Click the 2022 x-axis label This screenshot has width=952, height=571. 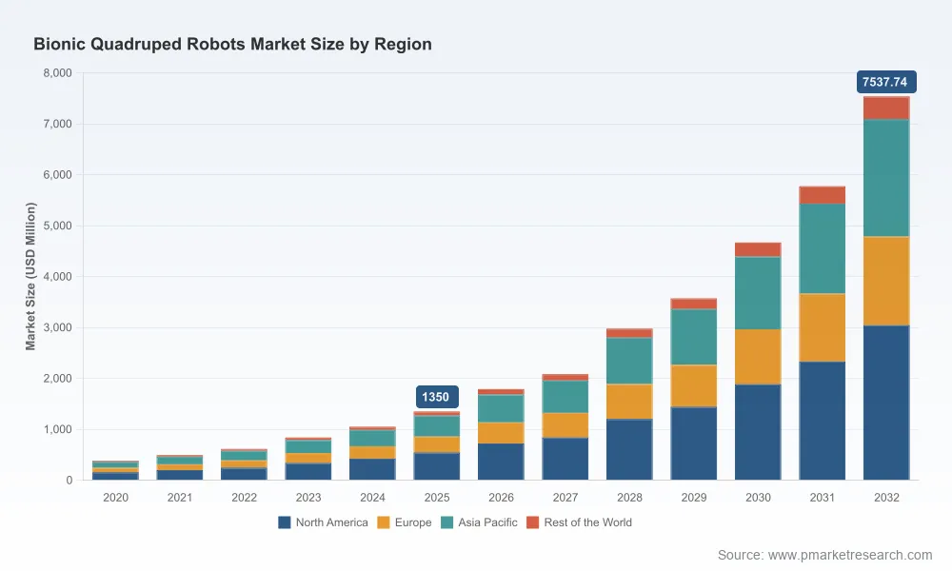[244, 498]
